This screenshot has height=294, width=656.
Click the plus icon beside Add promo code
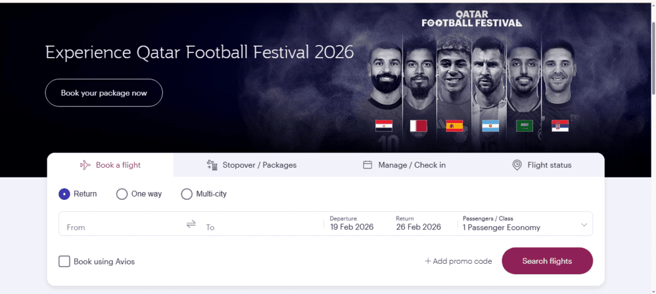(x=428, y=261)
